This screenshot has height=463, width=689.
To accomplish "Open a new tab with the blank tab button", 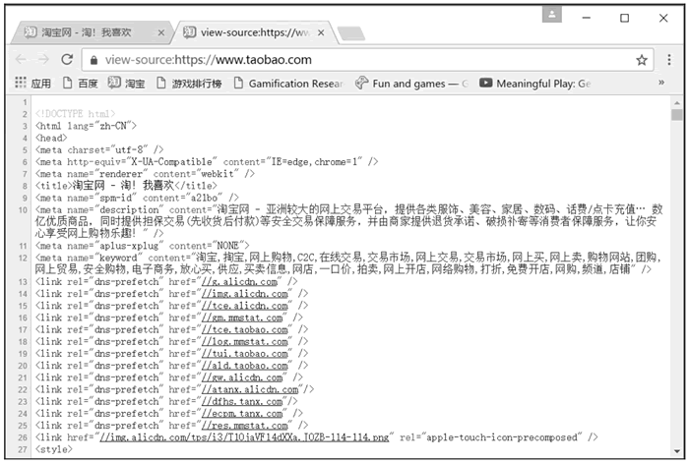I will click(x=350, y=33).
